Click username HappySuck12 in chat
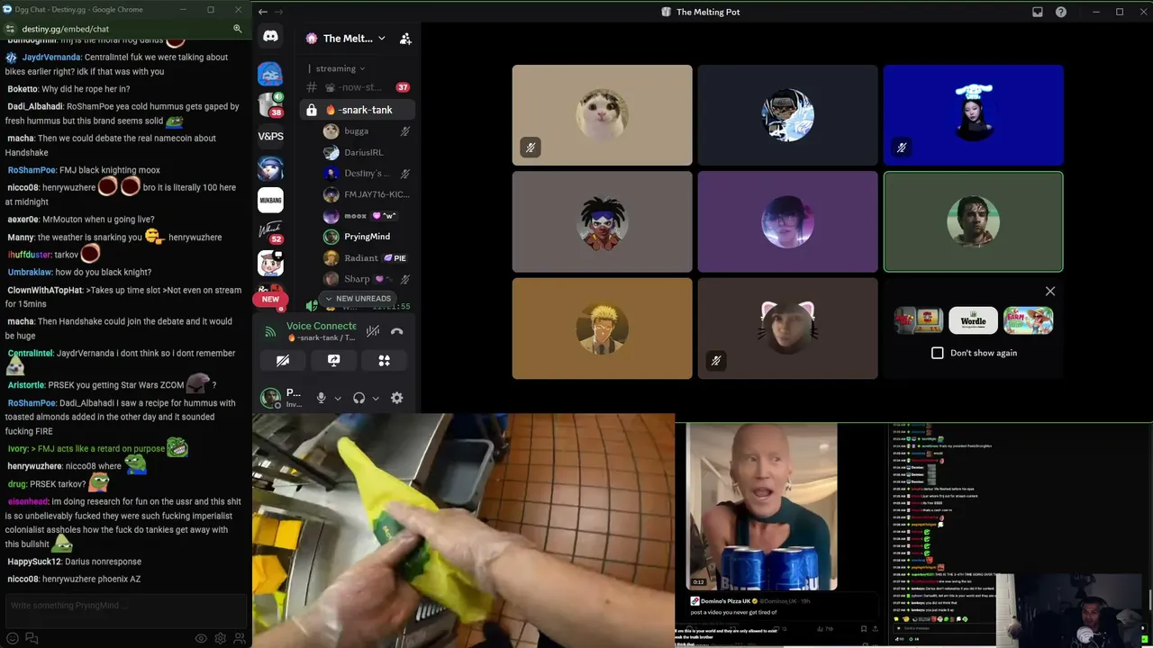 [x=34, y=562]
